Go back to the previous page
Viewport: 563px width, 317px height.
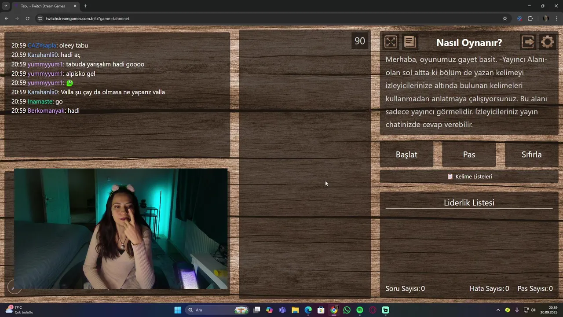[6, 18]
